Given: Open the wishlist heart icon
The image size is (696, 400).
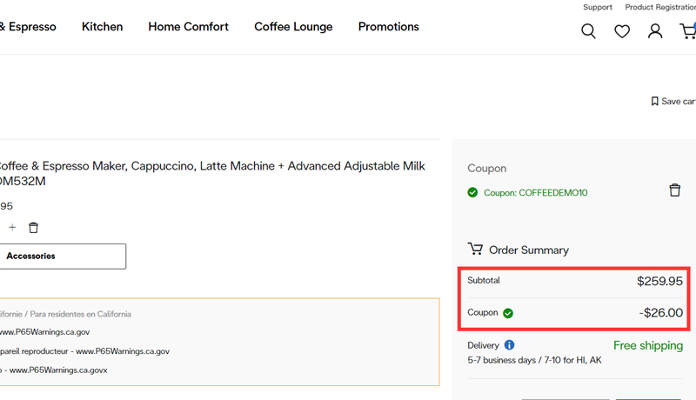Looking at the screenshot, I should pyautogui.click(x=622, y=31).
